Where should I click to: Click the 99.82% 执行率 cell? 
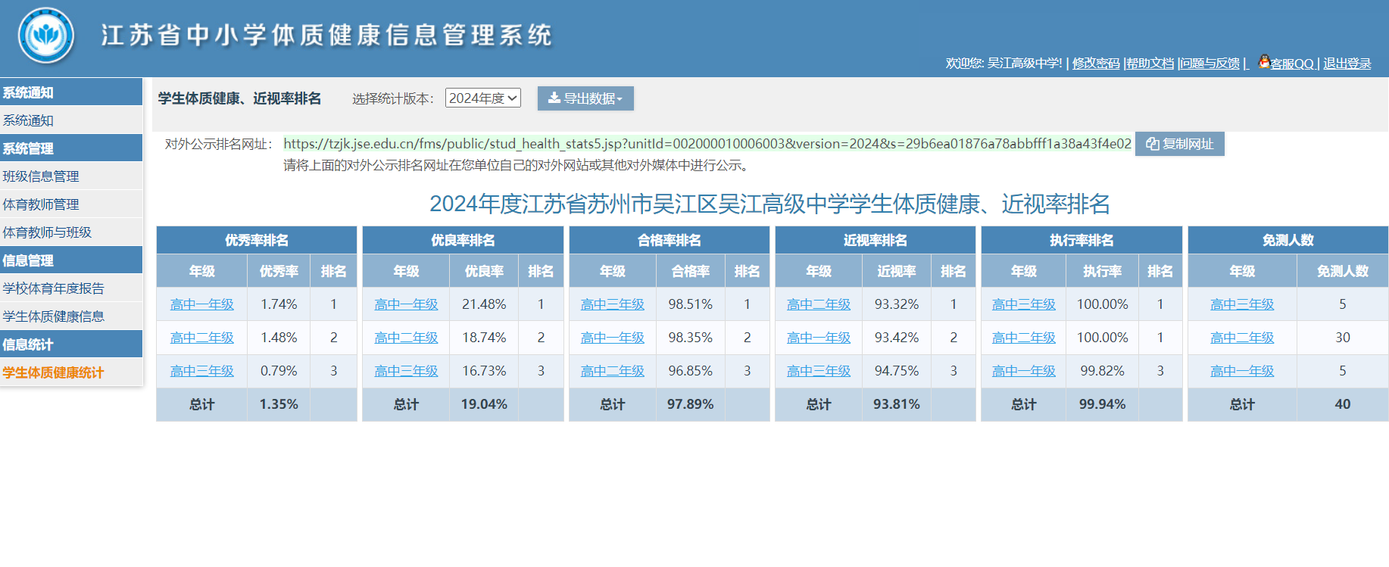(x=1102, y=371)
